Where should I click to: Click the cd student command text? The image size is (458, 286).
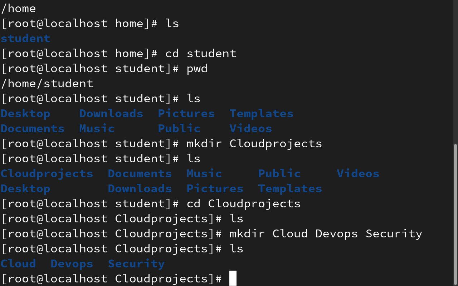tap(201, 54)
